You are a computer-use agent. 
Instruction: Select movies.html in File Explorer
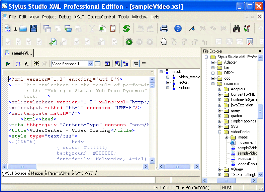[247, 142]
